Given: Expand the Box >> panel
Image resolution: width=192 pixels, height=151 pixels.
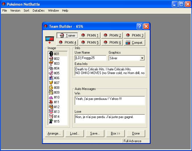Looking at the screenshot, I should 115,133.
